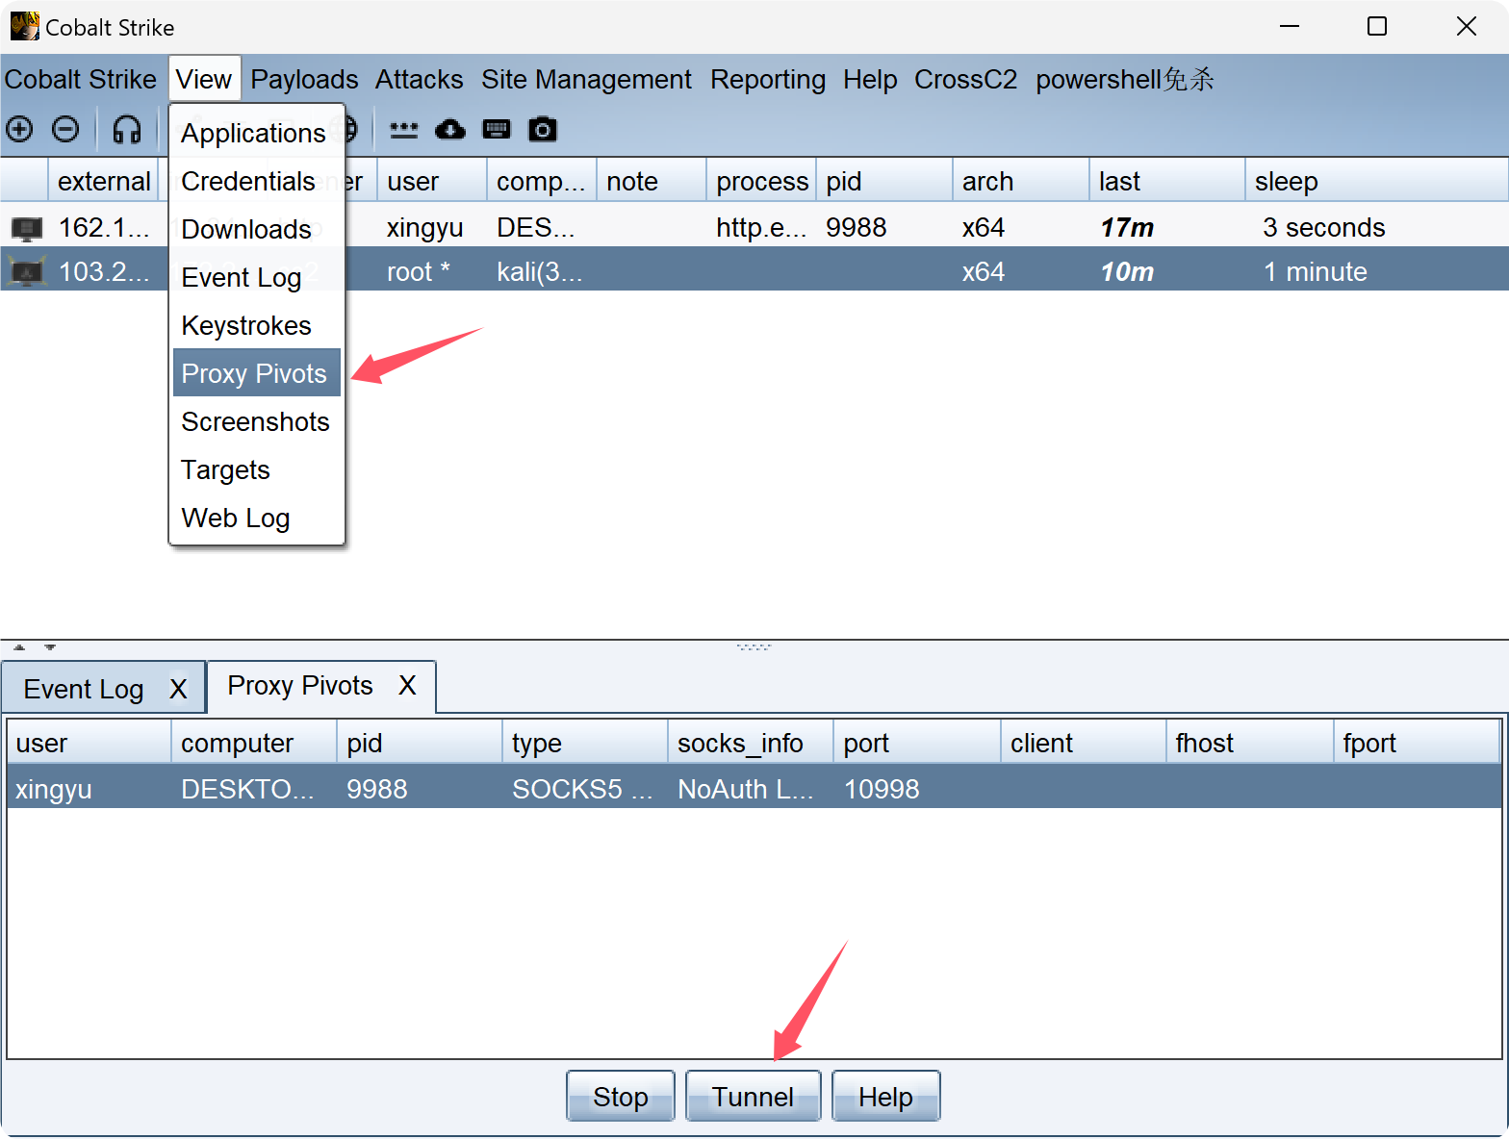
Task: Close the Event Log tab
Action: pos(178,690)
